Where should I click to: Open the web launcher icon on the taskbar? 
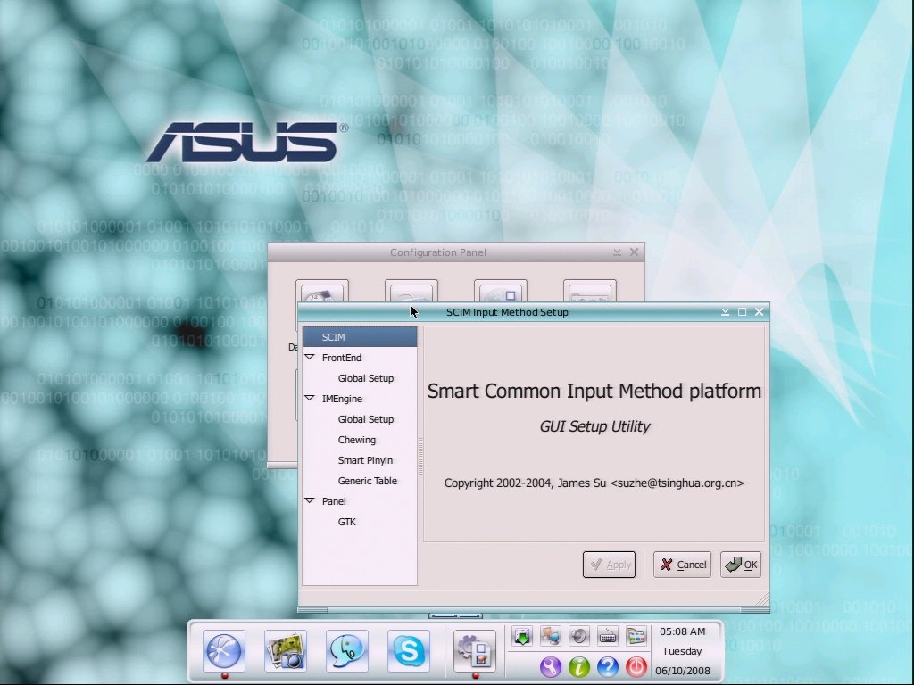[223, 651]
